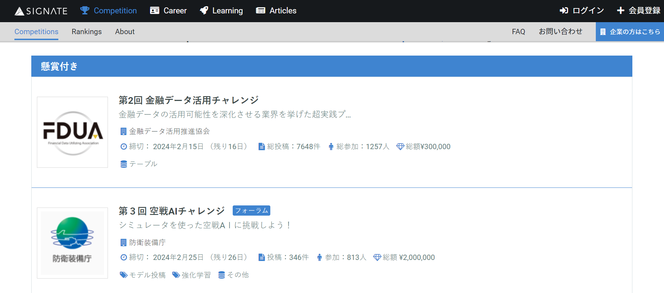The image size is (664, 293).
Task: Click the 総参加：1257人 count
Action: [363, 147]
